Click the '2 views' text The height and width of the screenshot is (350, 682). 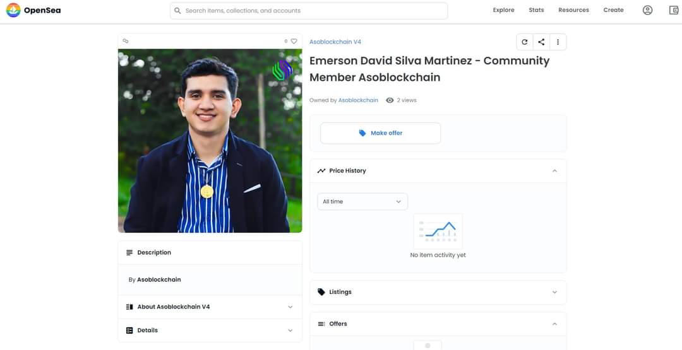406,100
